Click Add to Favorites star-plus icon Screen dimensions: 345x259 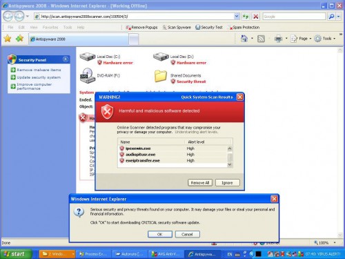click(x=19, y=39)
